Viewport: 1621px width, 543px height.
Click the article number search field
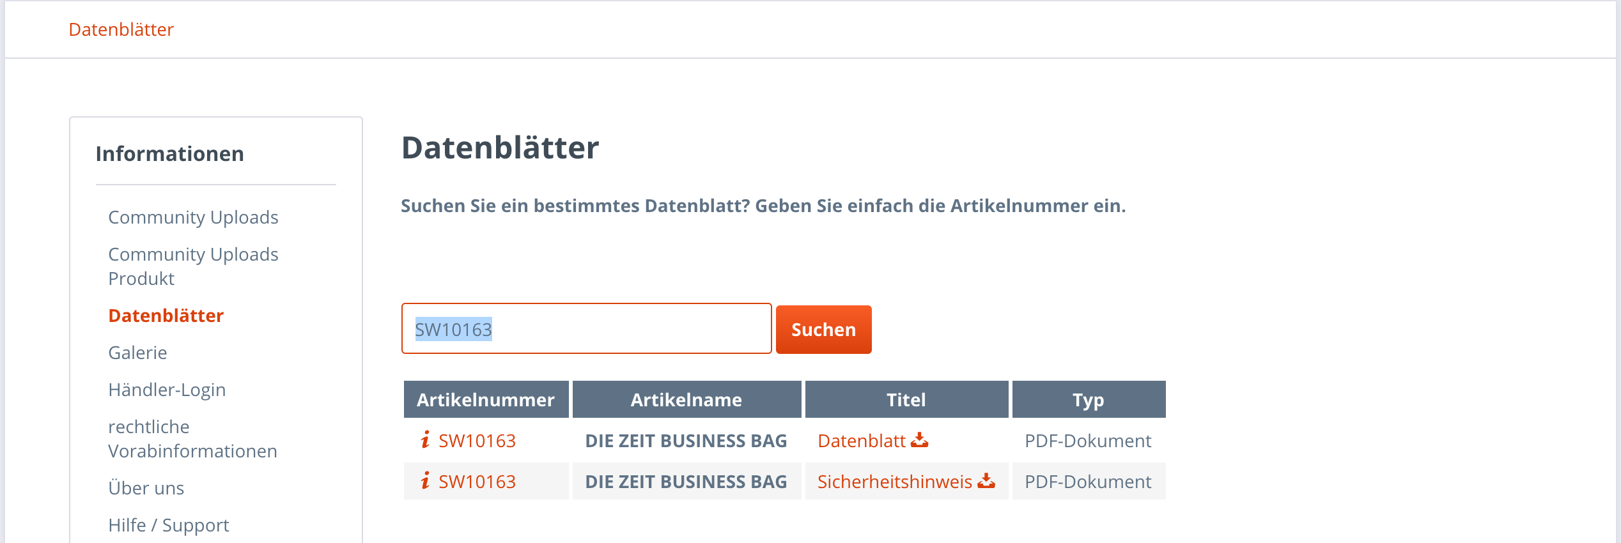tap(586, 329)
